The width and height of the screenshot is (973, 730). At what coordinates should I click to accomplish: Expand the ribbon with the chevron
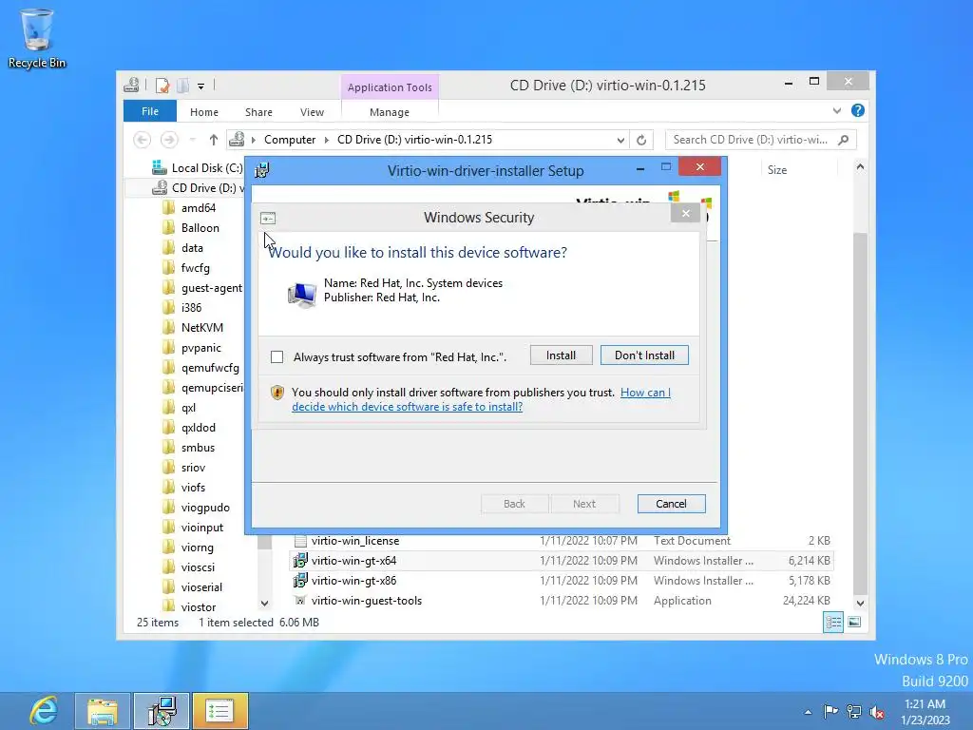click(x=837, y=110)
